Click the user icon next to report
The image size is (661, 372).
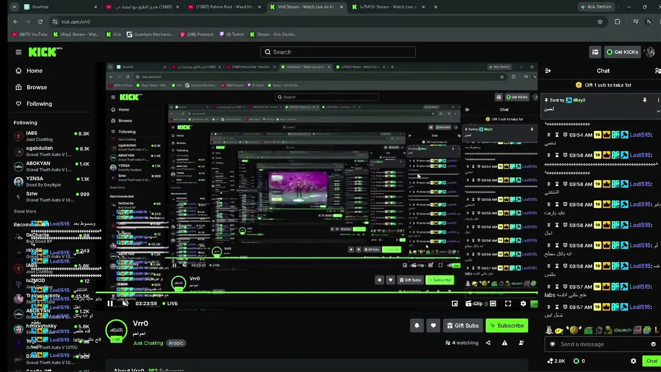pos(521,343)
